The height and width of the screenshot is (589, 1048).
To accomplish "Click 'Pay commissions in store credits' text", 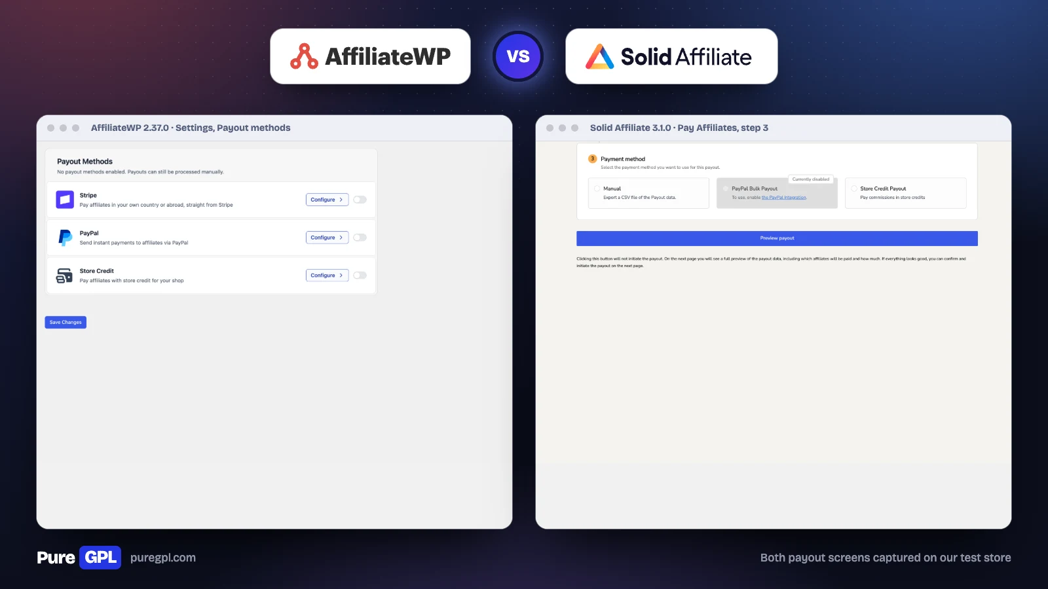I will pyautogui.click(x=893, y=198).
